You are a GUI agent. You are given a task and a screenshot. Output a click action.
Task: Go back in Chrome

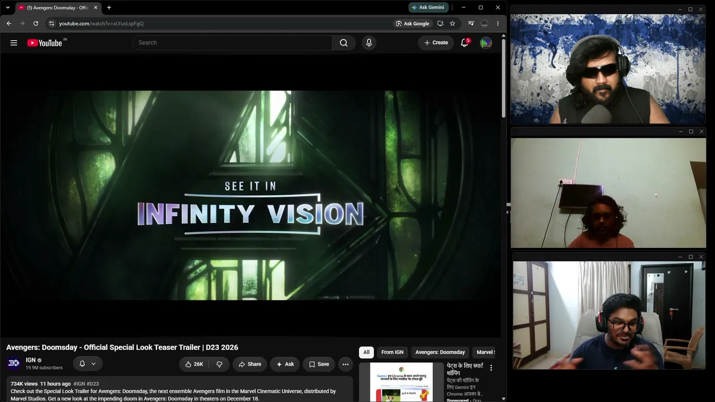pyautogui.click(x=9, y=23)
